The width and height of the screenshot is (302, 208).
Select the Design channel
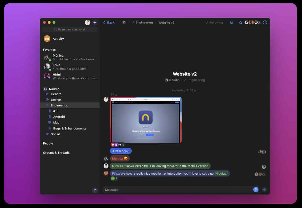pos(56,100)
